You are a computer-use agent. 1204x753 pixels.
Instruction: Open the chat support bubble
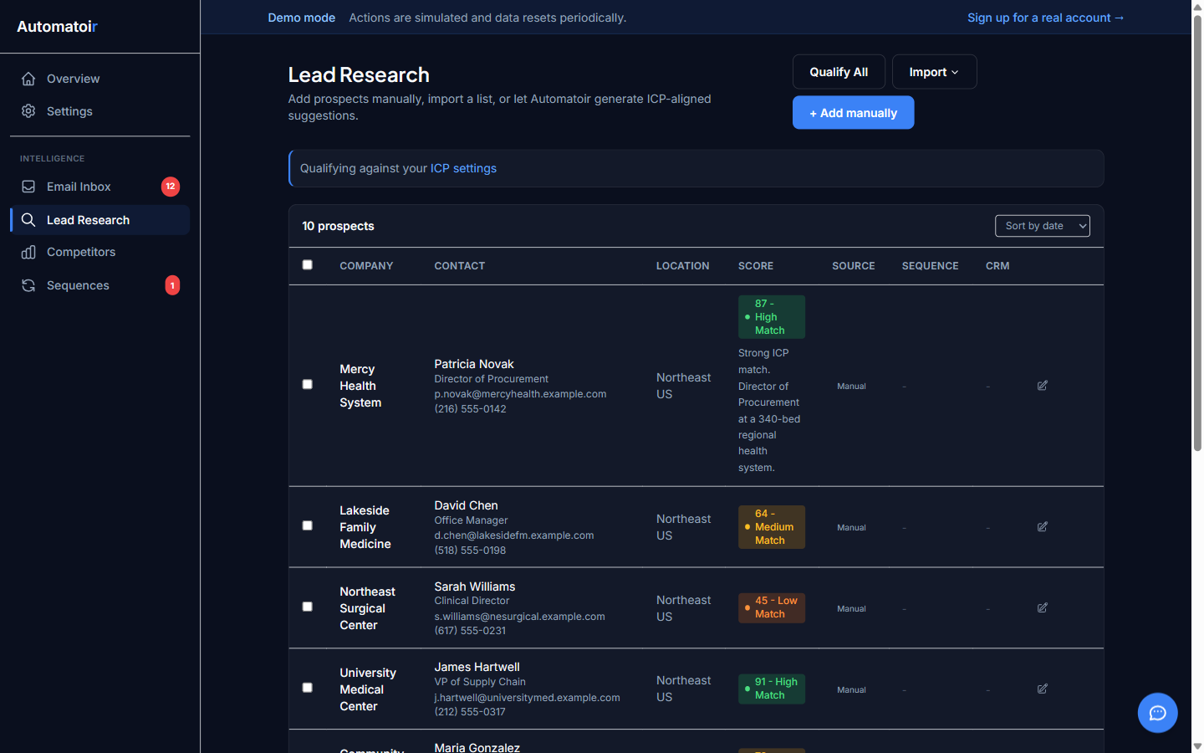click(x=1157, y=713)
